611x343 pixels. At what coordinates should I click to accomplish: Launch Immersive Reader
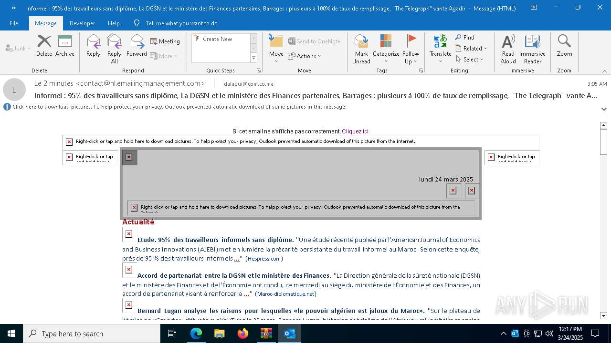(x=532, y=49)
